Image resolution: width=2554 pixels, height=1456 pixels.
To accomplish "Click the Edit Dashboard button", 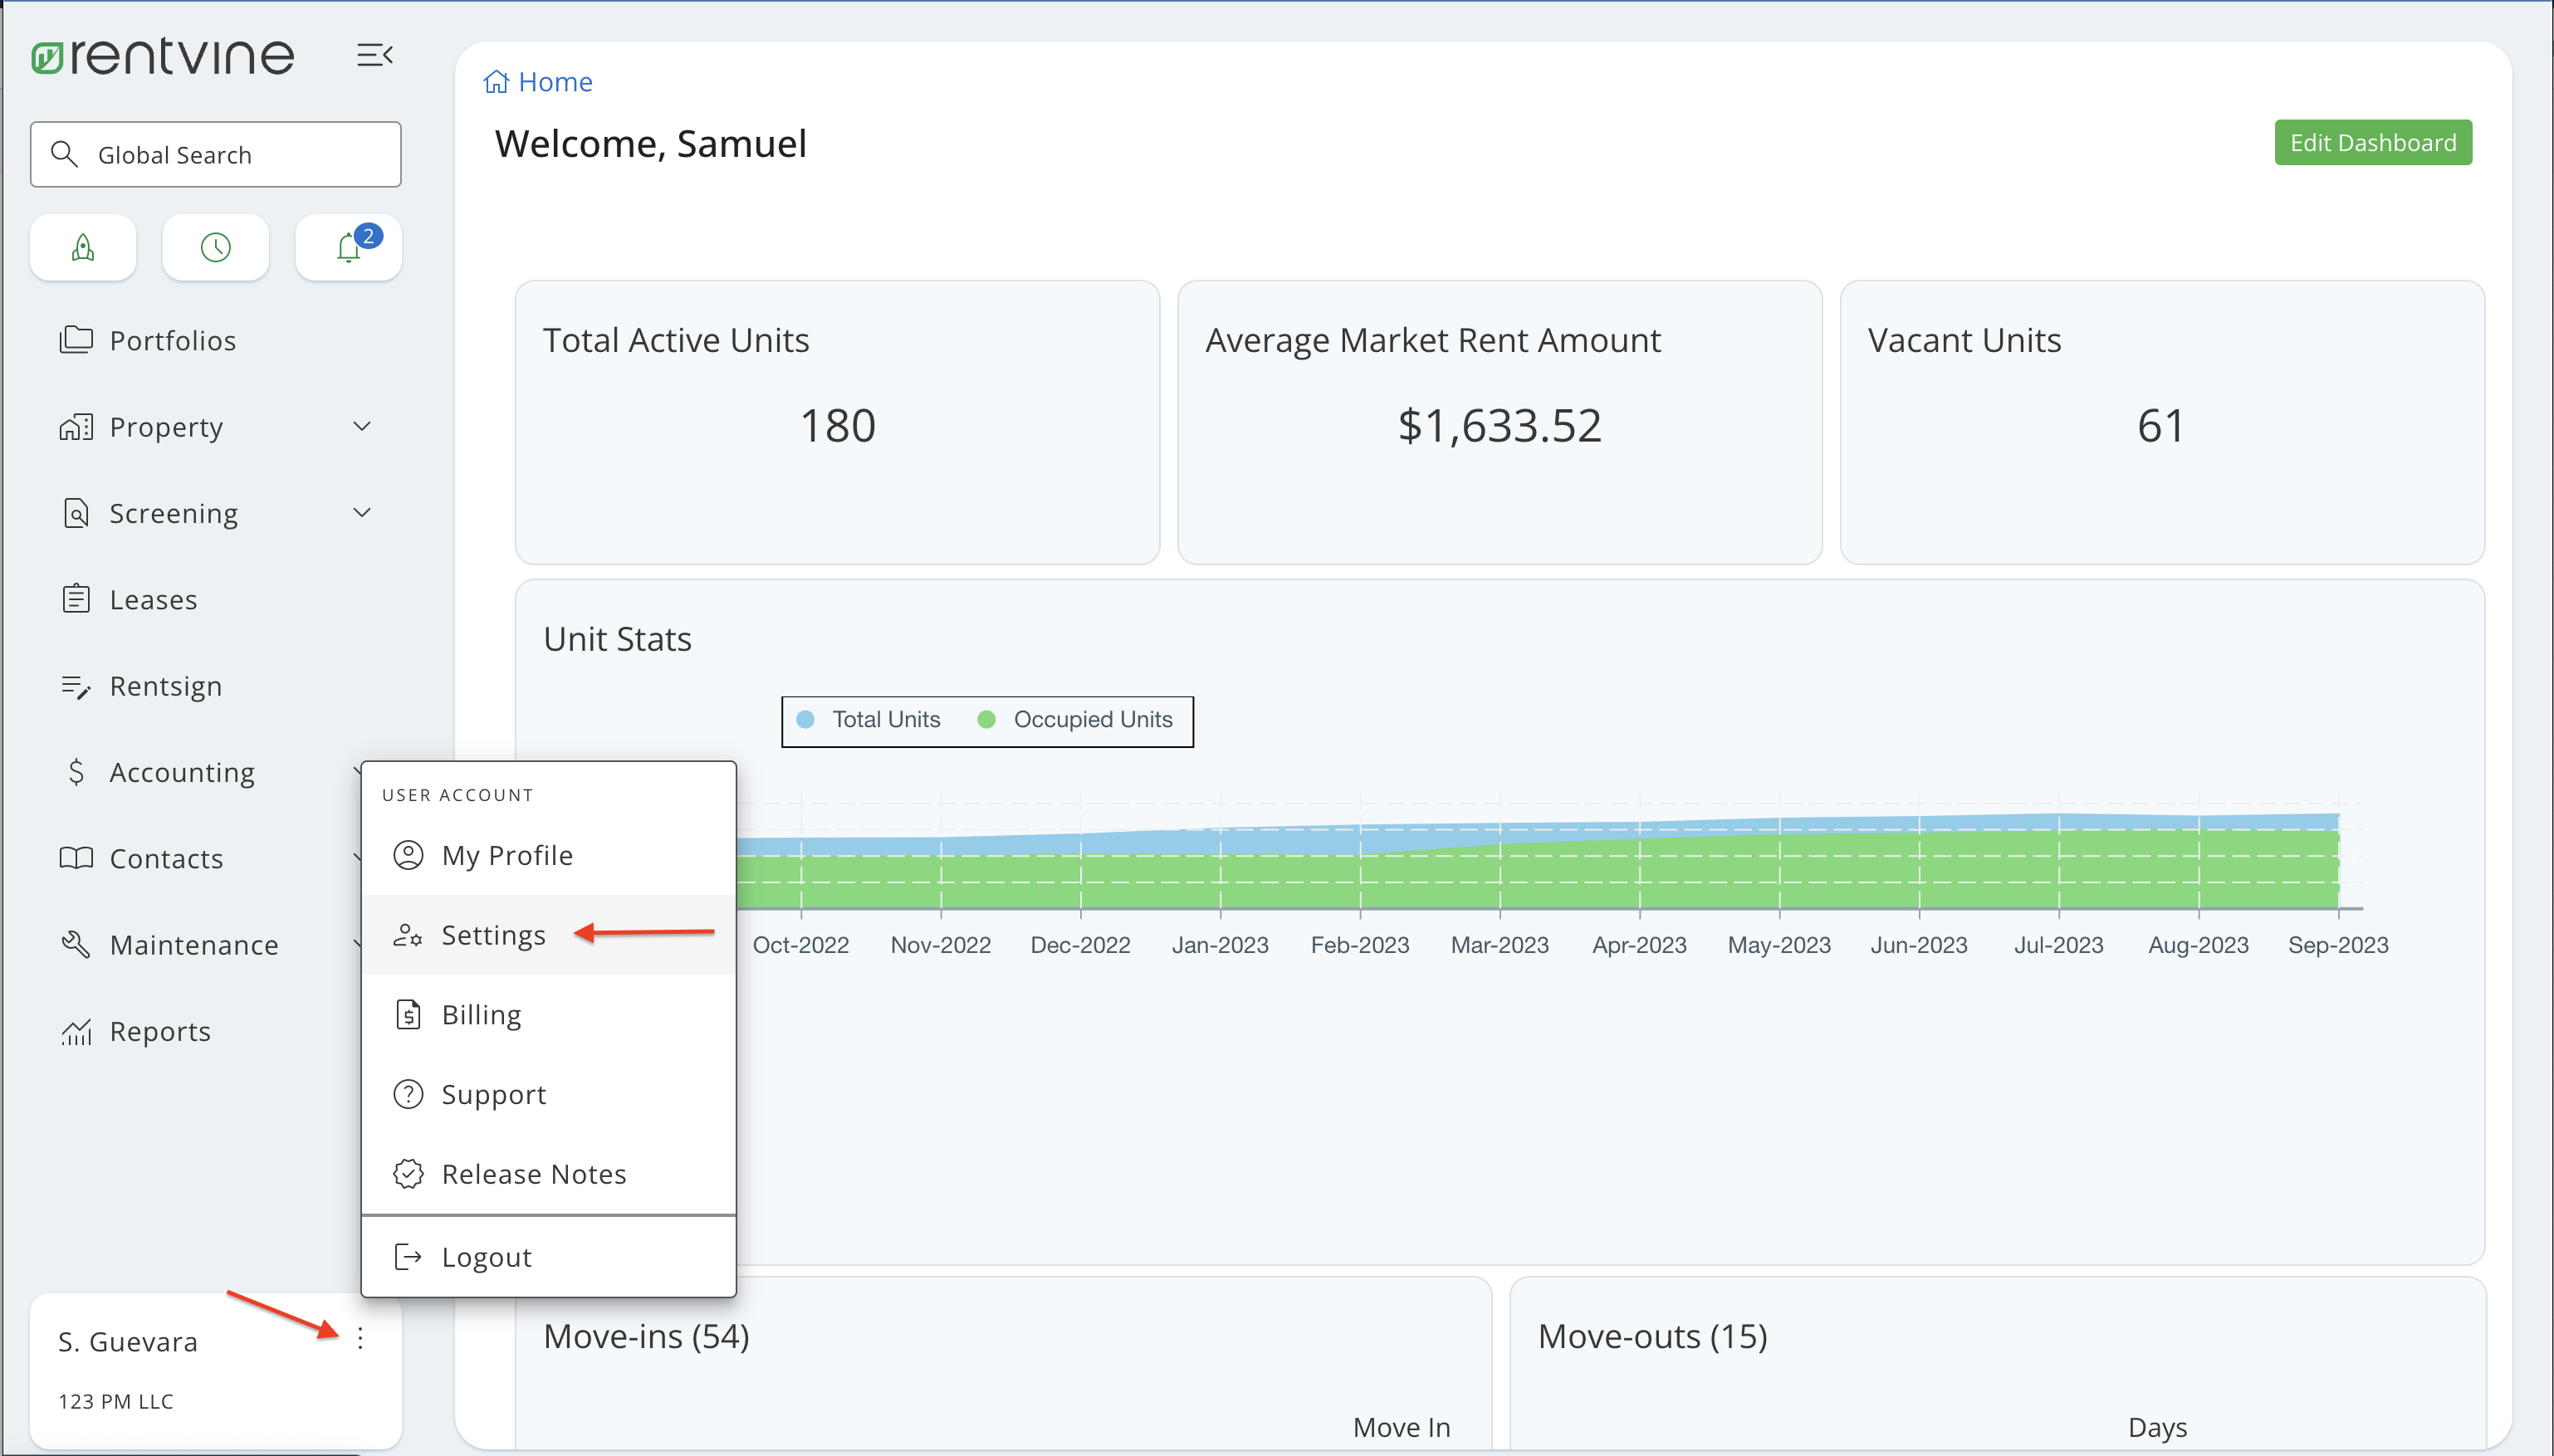I will 2372,142.
